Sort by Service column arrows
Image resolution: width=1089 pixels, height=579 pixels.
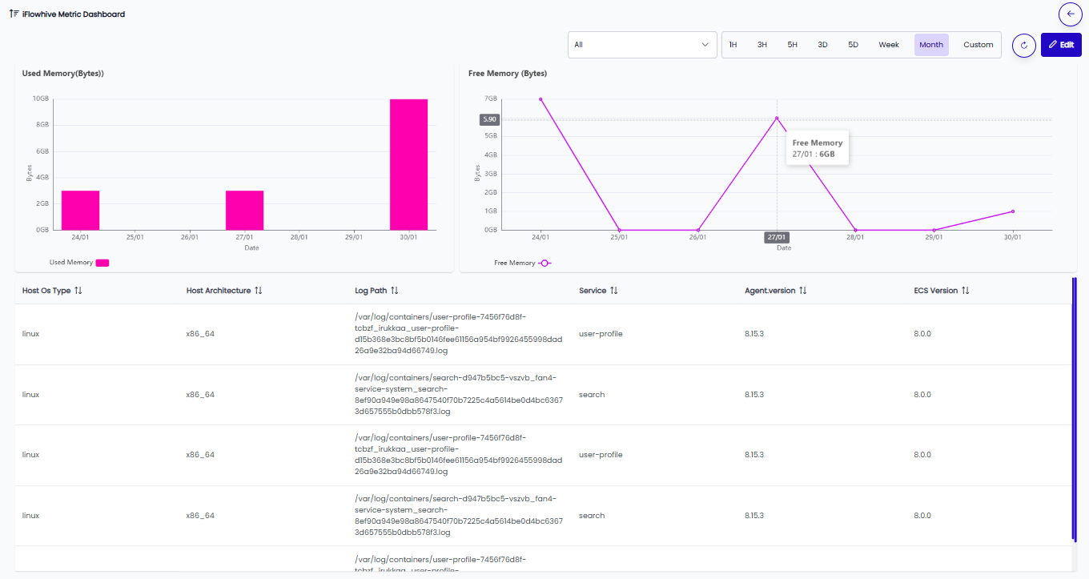coord(614,291)
